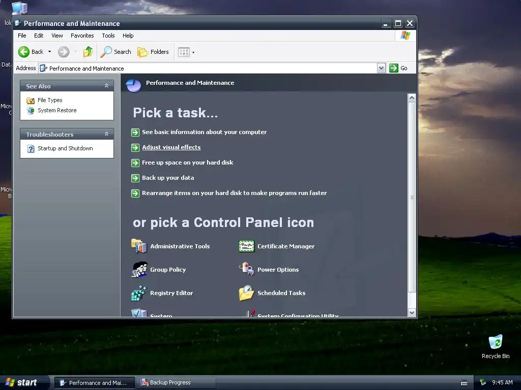Expand the Address bar dropdown
This screenshot has width=521, height=390.
tap(382, 68)
